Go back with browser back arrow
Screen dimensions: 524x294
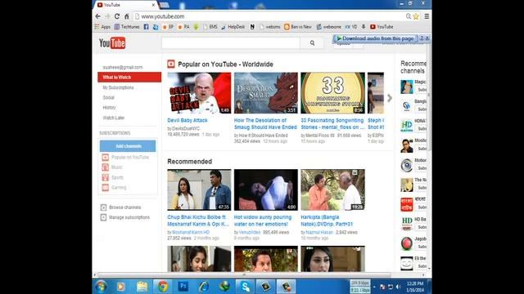(98, 16)
